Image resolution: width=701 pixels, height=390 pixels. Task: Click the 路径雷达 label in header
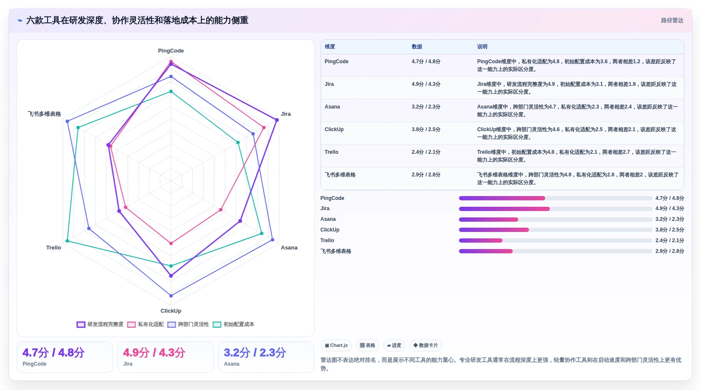[672, 21]
